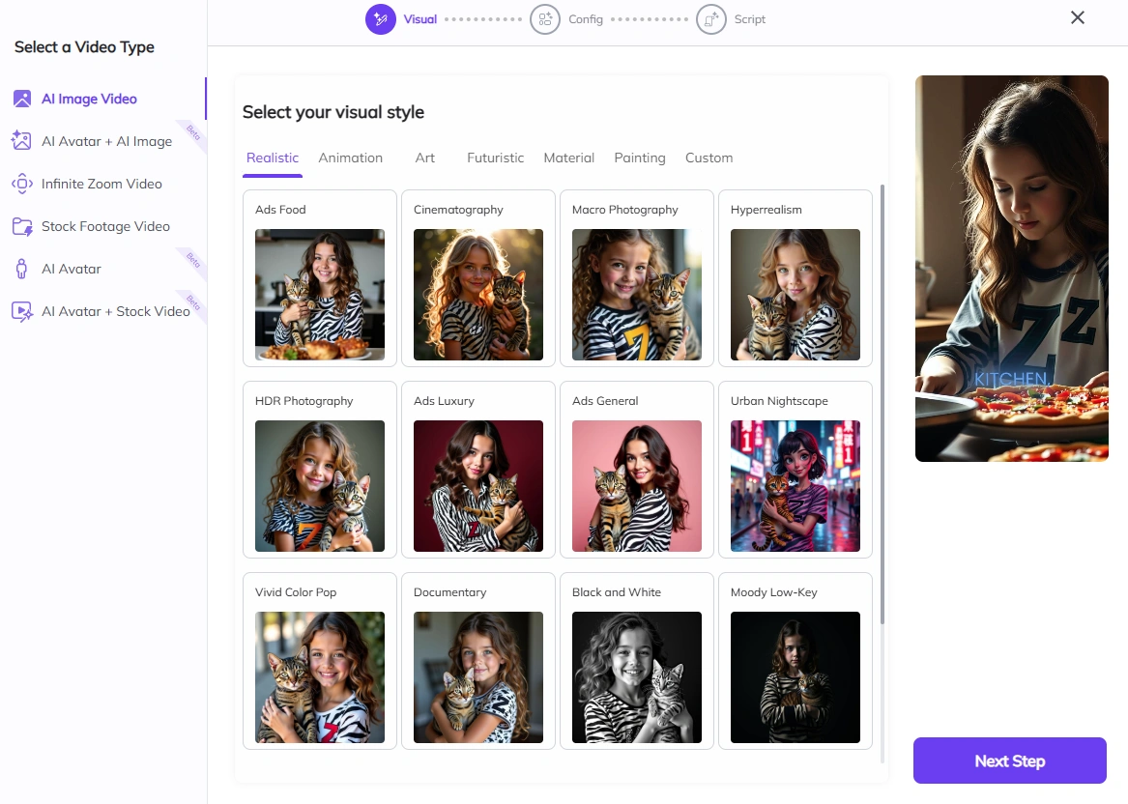The width and height of the screenshot is (1128, 804).
Task: Click the 'Ads General' card title
Action: click(x=605, y=401)
